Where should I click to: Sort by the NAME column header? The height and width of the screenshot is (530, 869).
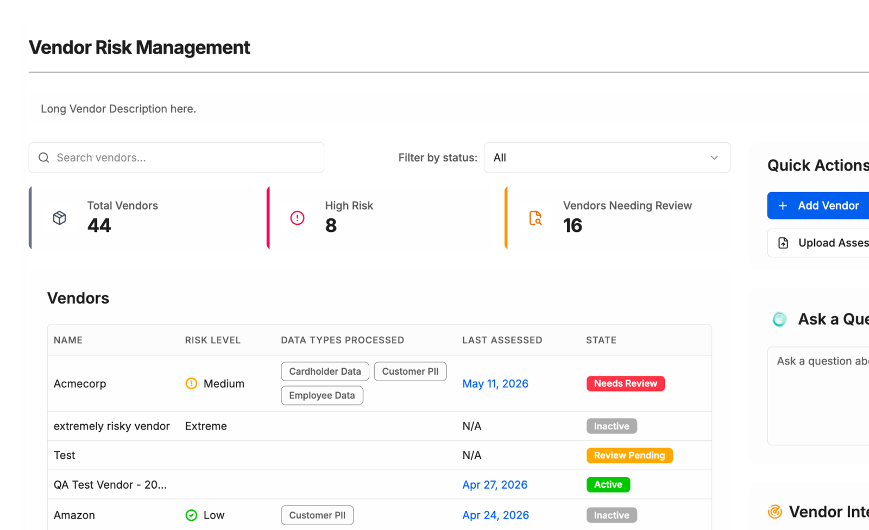click(x=68, y=340)
